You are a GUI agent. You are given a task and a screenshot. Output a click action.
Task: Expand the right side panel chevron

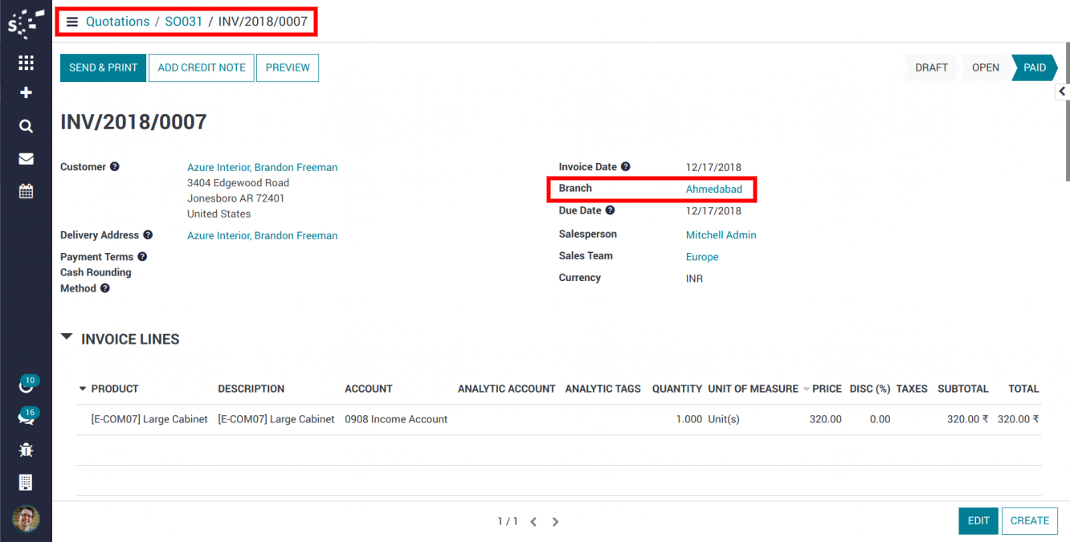tap(1062, 92)
